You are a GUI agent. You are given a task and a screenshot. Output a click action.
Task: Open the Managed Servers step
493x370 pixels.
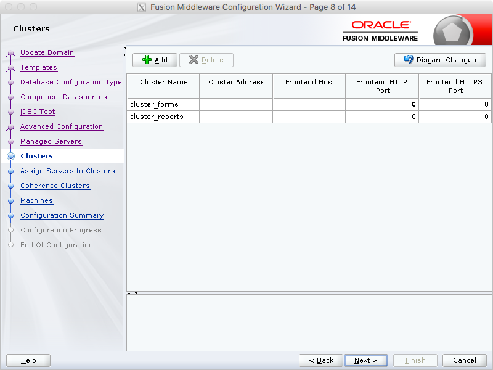pos(51,141)
